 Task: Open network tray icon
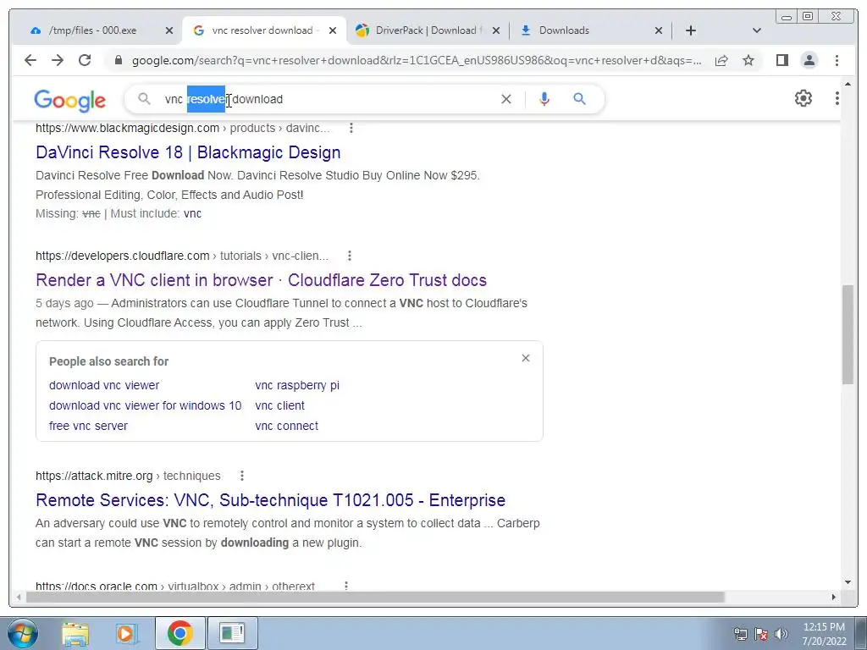point(740,634)
